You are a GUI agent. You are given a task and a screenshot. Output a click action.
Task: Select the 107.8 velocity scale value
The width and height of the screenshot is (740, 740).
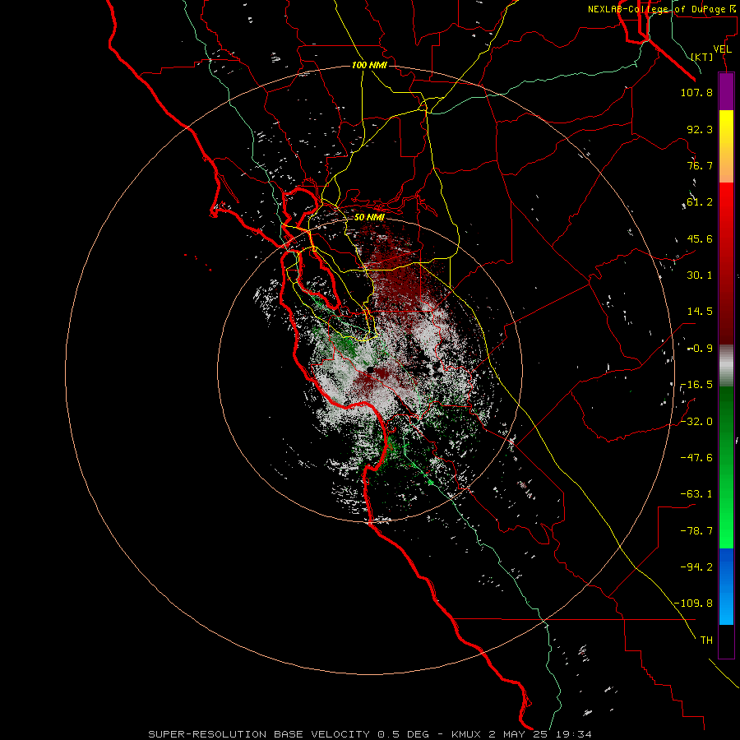click(x=696, y=92)
